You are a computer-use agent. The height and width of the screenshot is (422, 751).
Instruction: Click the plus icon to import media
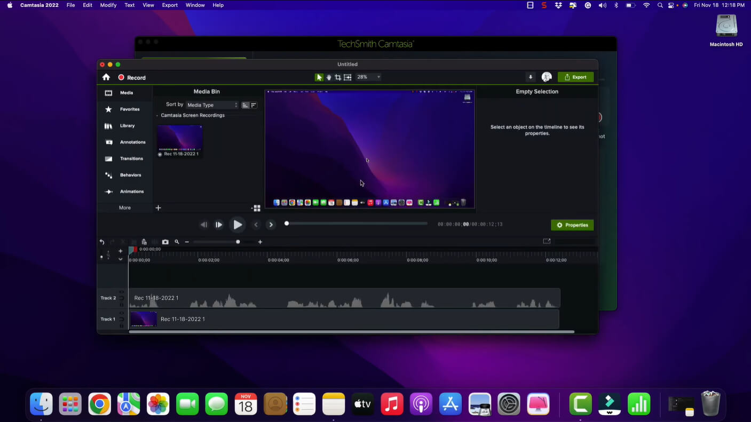click(x=158, y=208)
